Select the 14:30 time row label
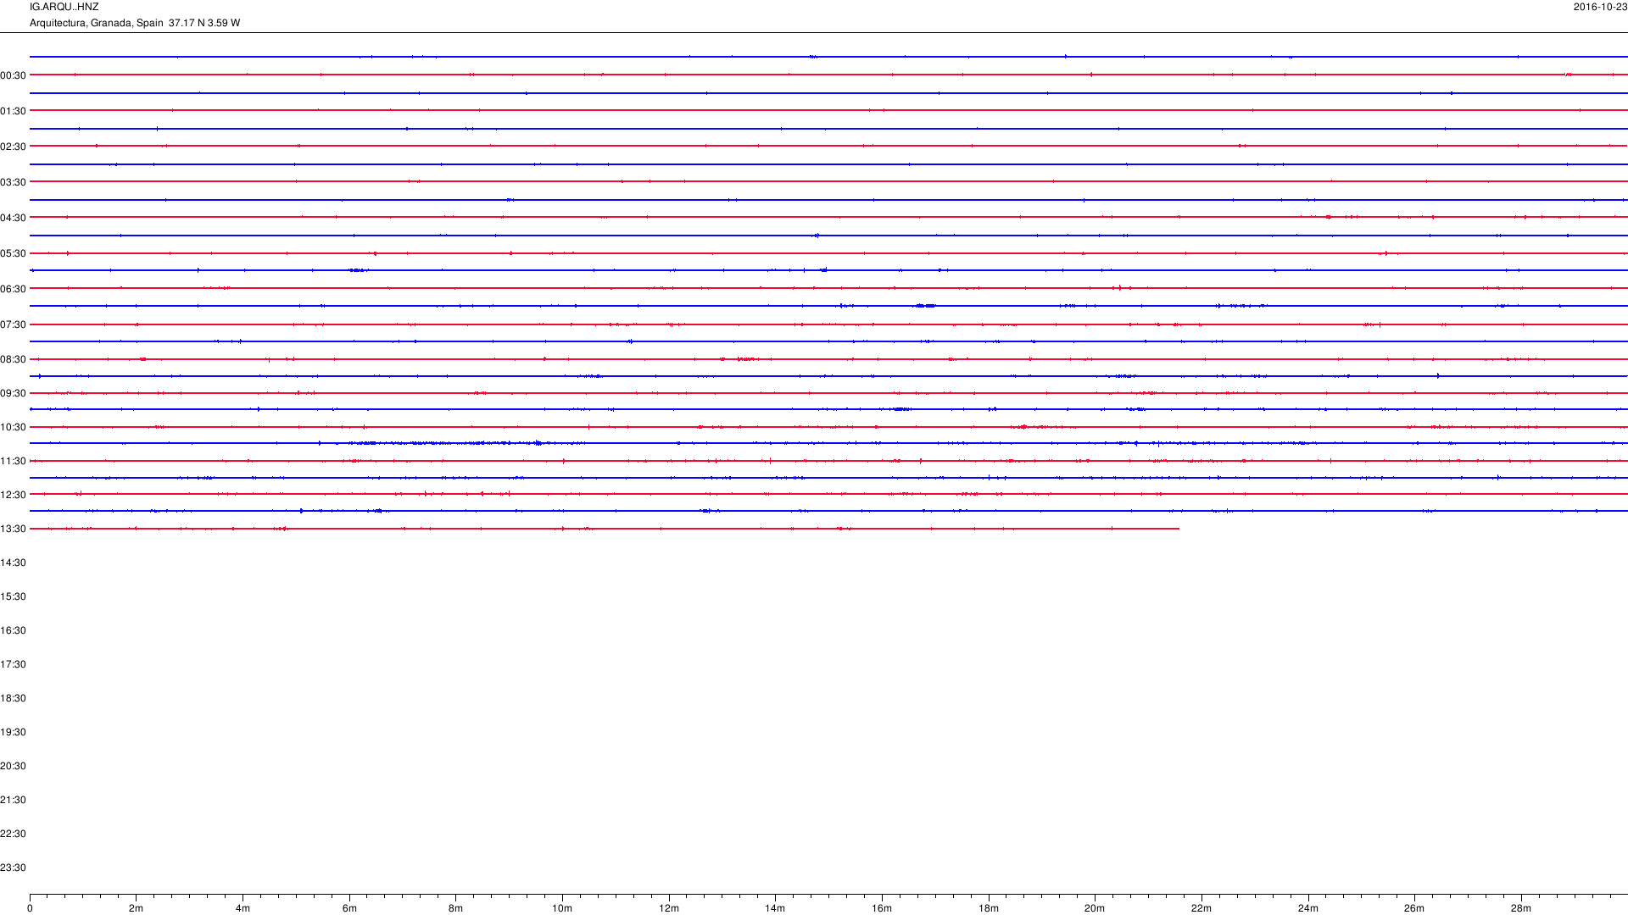Viewport: 1628px width, 915px height. pos(13,563)
